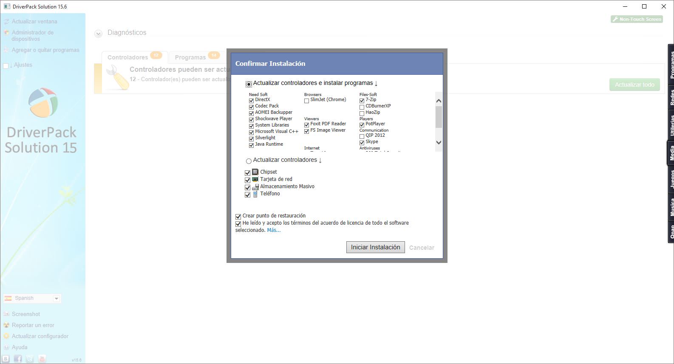
Task: Switch to the Programas tab
Action: (x=190, y=57)
